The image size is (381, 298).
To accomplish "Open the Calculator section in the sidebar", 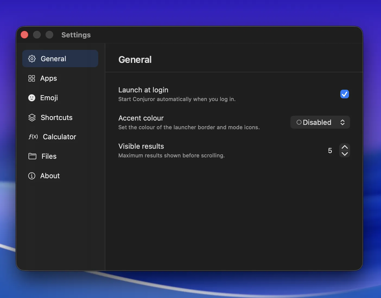I will (x=60, y=137).
